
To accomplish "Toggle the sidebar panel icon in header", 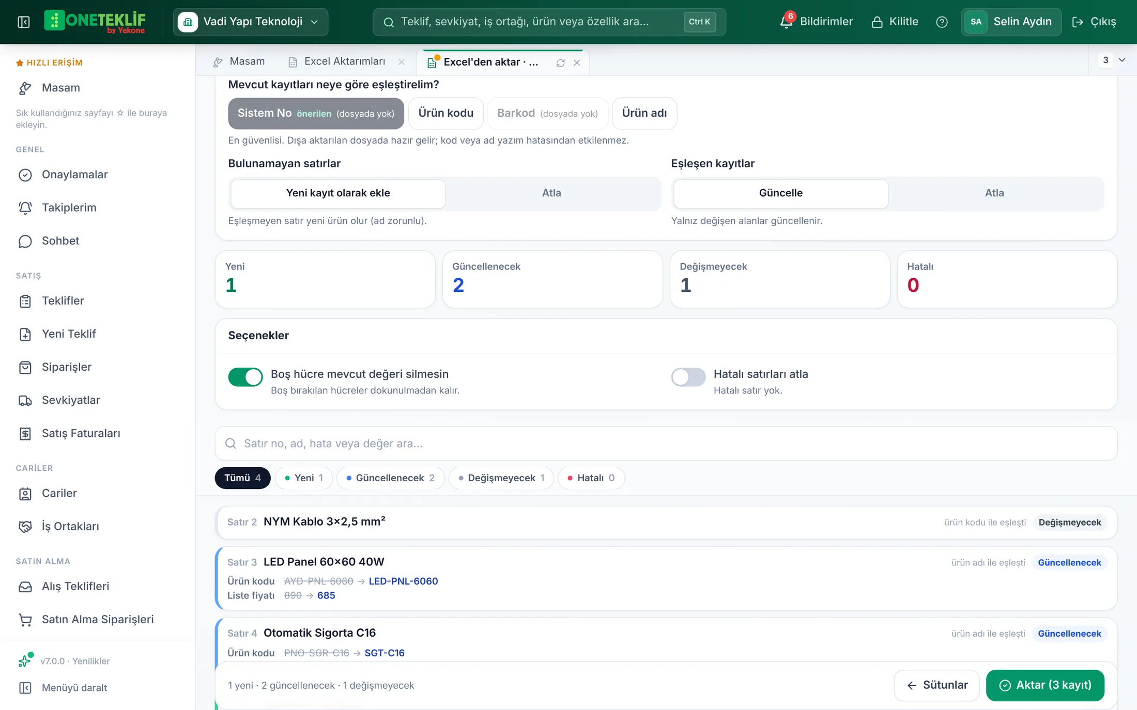I will (x=24, y=22).
